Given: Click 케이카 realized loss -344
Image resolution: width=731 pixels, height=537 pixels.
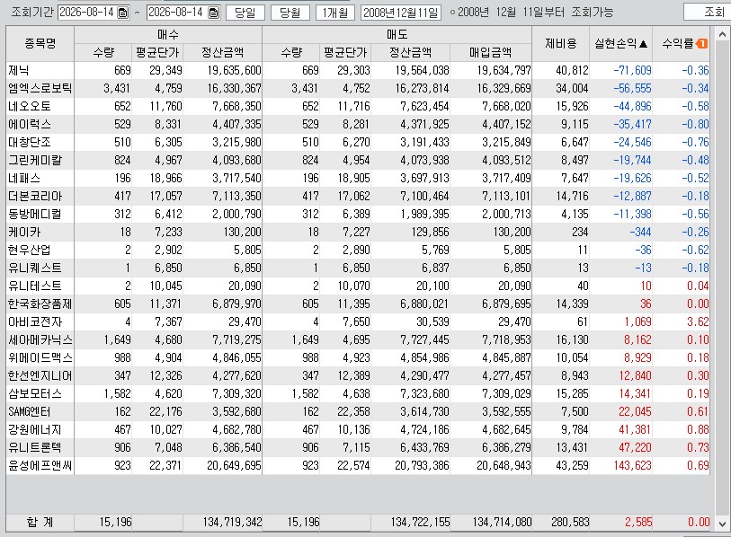Looking at the screenshot, I should click(640, 232).
